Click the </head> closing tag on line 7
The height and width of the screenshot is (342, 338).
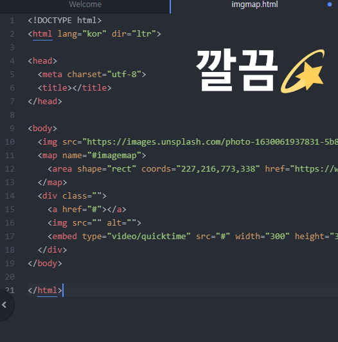45,102
